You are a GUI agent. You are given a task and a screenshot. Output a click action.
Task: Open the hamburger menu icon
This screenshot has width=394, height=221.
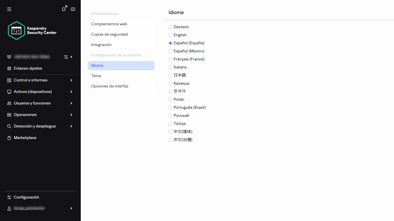pos(9,9)
